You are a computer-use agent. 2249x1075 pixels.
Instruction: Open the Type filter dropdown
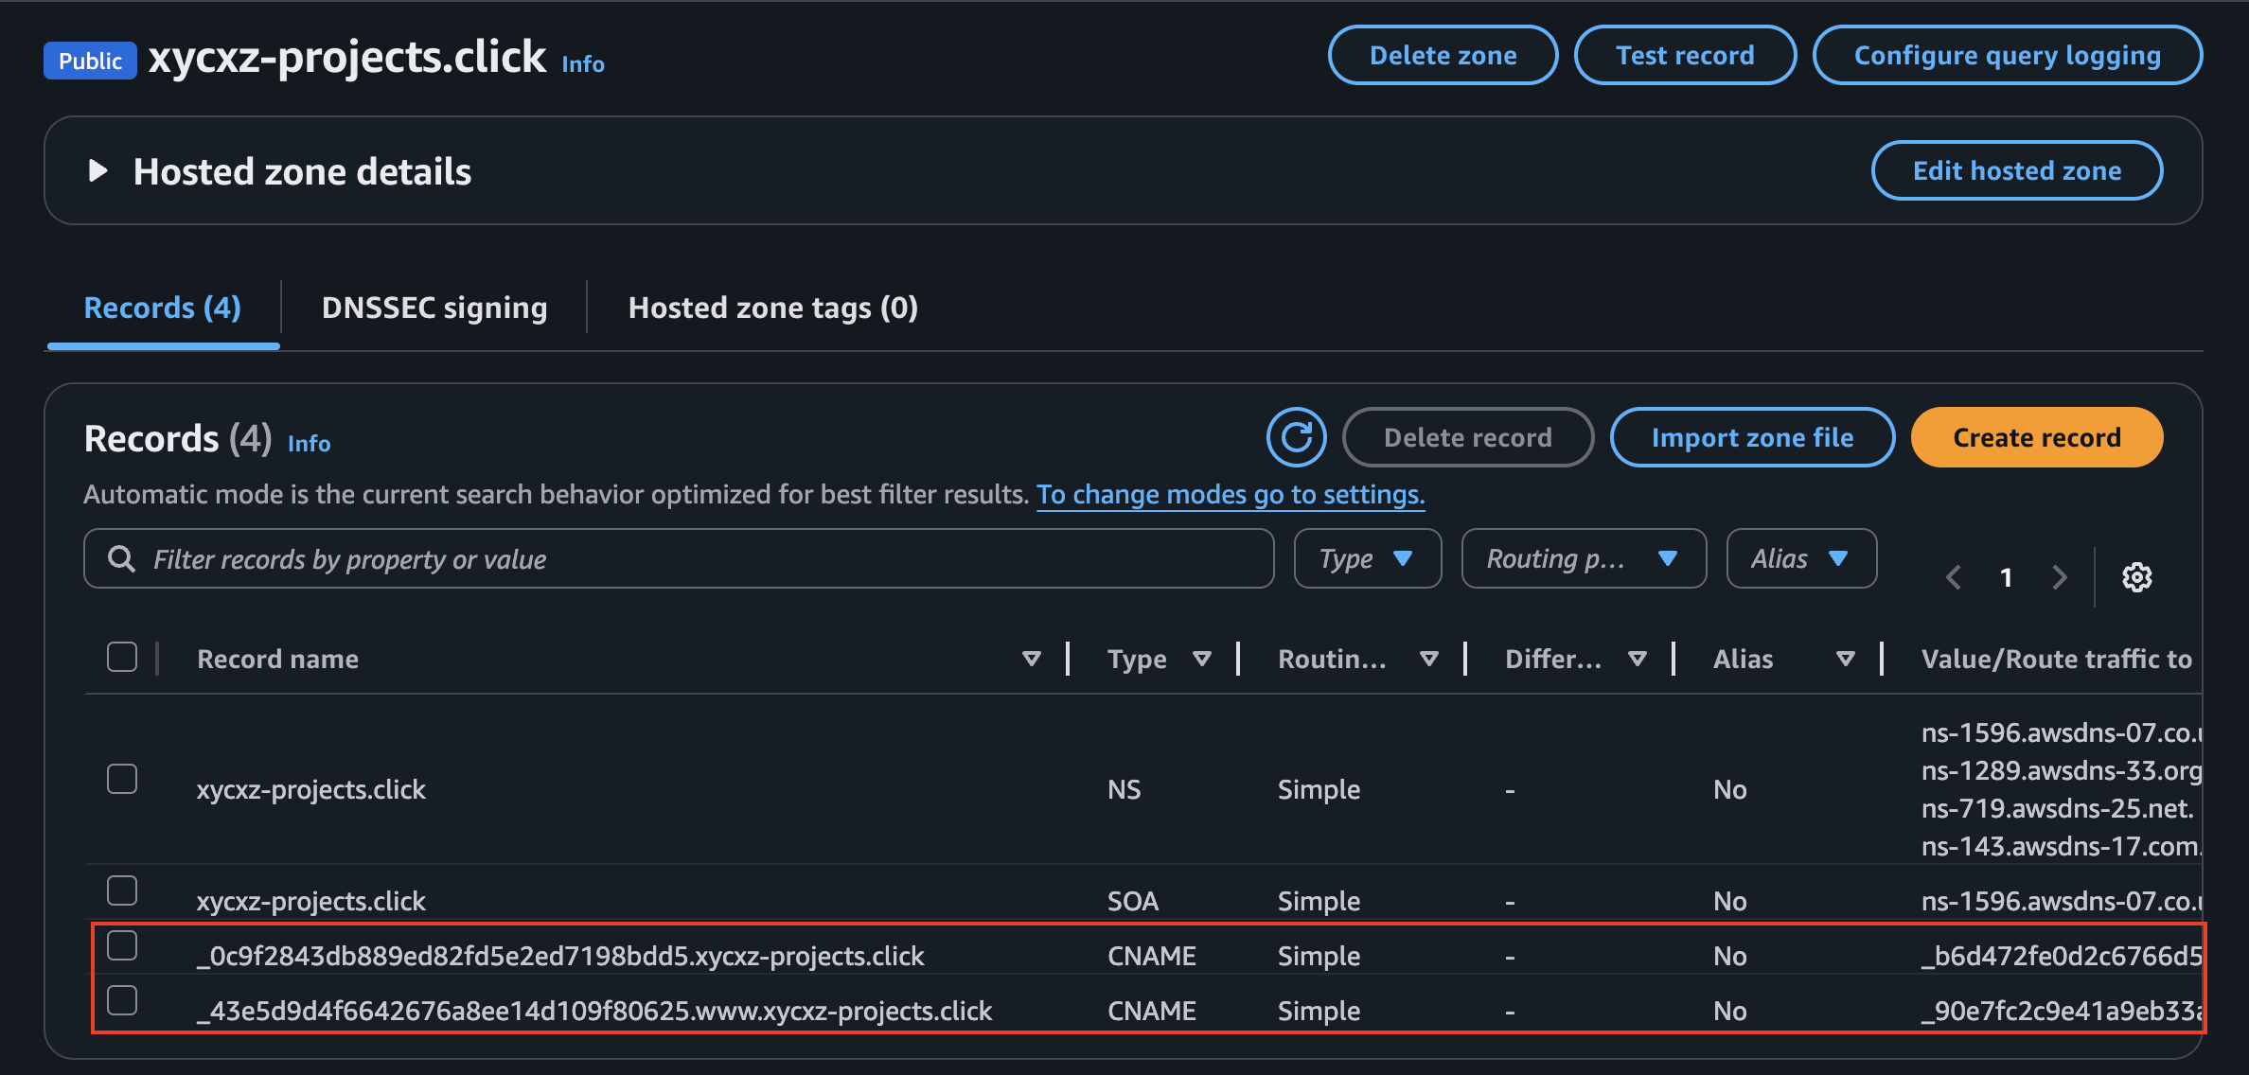[x=1367, y=559]
